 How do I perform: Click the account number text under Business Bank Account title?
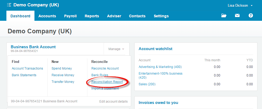point(24,51)
